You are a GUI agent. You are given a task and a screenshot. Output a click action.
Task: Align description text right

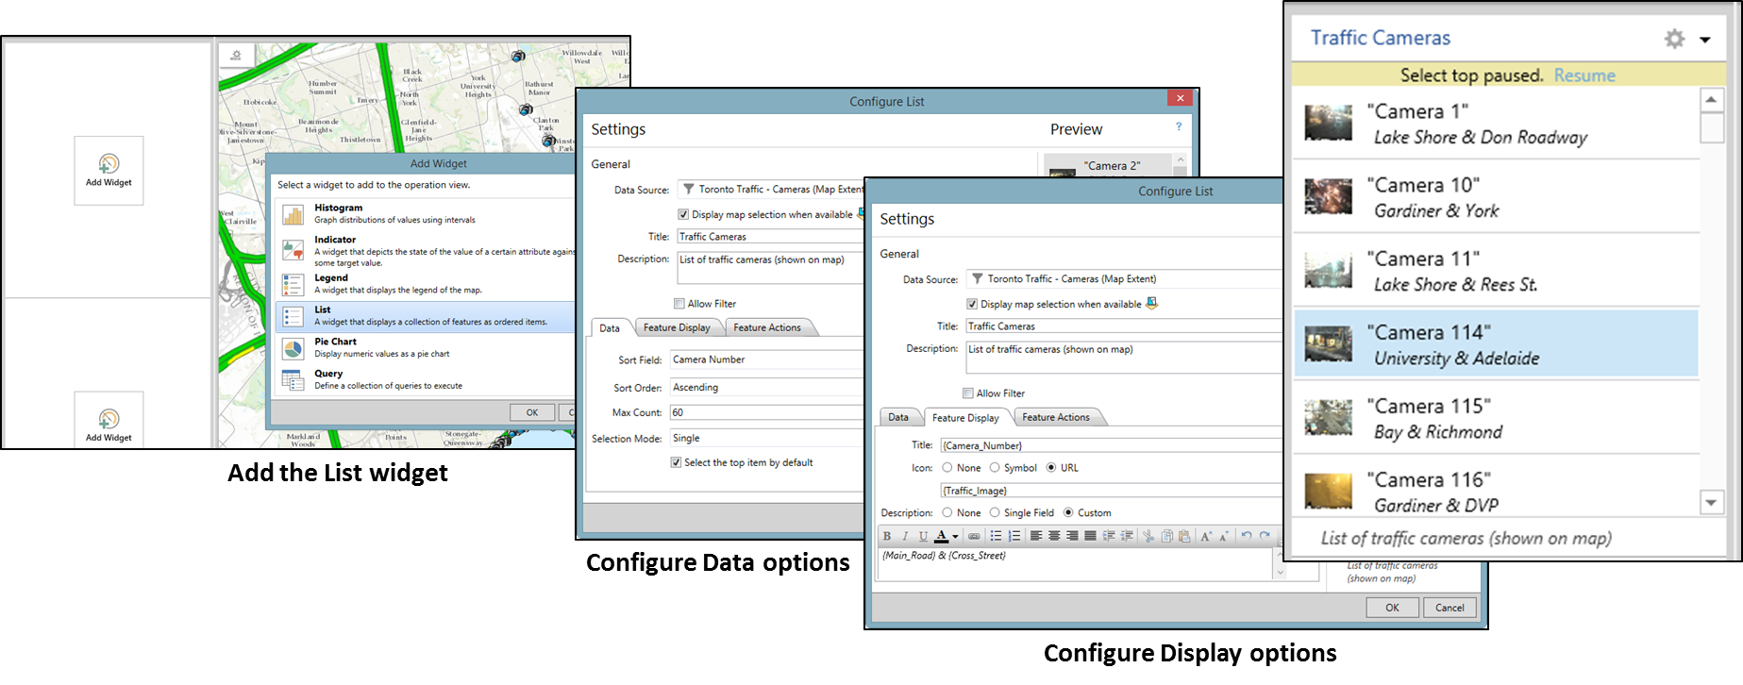[x=1072, y=536]
